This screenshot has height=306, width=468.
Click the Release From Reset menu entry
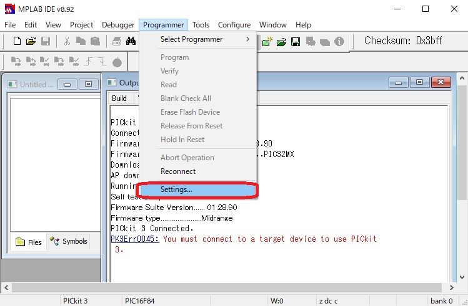(x=197, y=126)
